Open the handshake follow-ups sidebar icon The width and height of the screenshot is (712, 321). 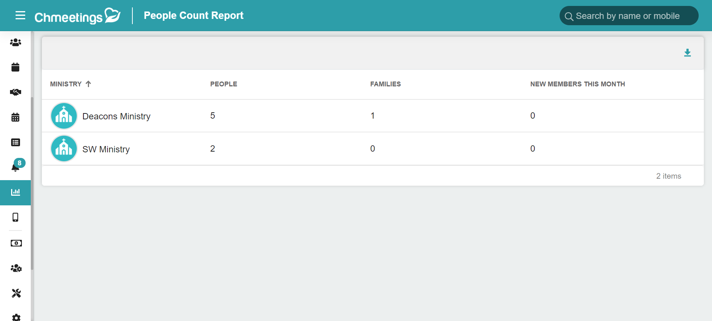pos(16,92)
